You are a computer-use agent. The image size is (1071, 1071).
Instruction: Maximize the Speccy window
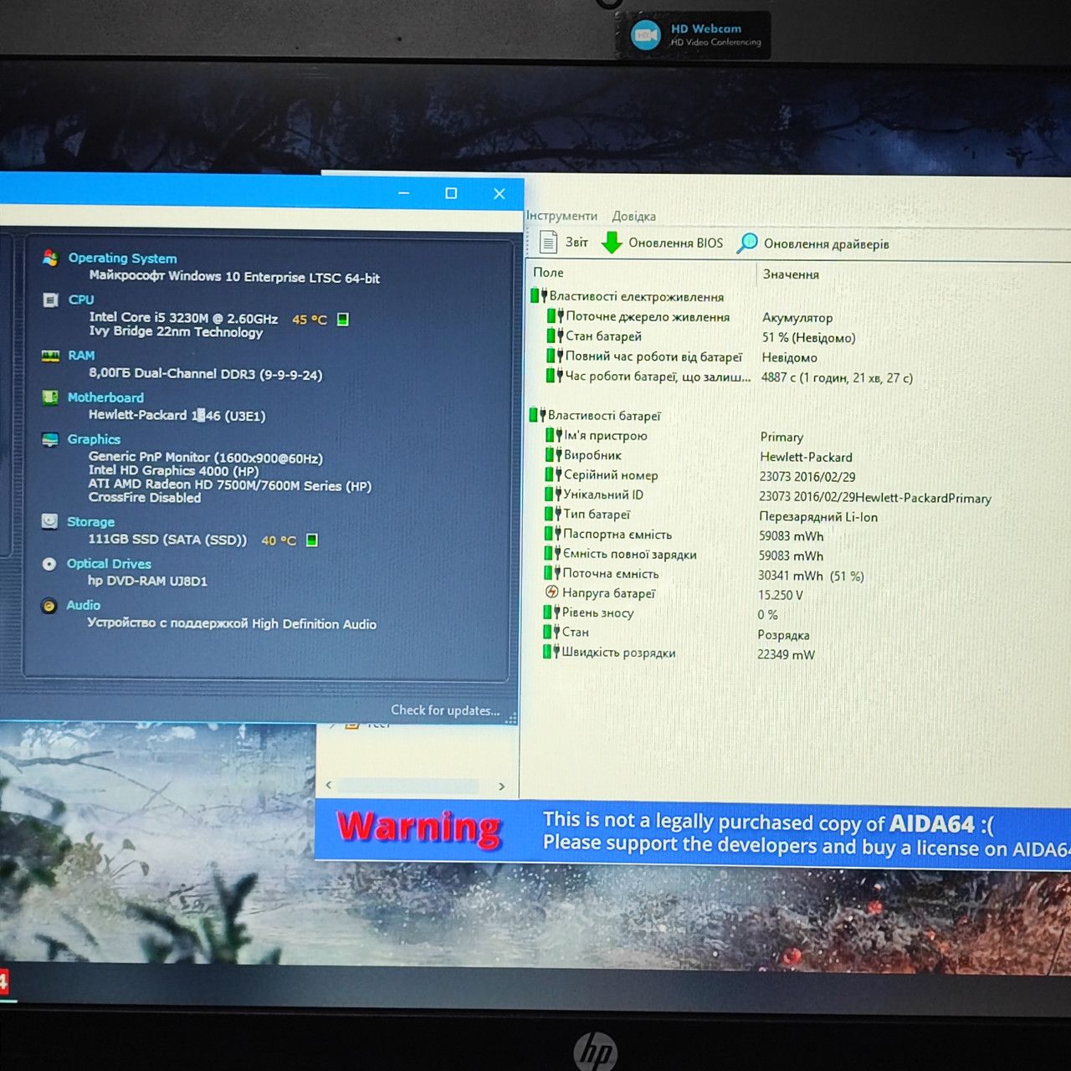point(451,193)
